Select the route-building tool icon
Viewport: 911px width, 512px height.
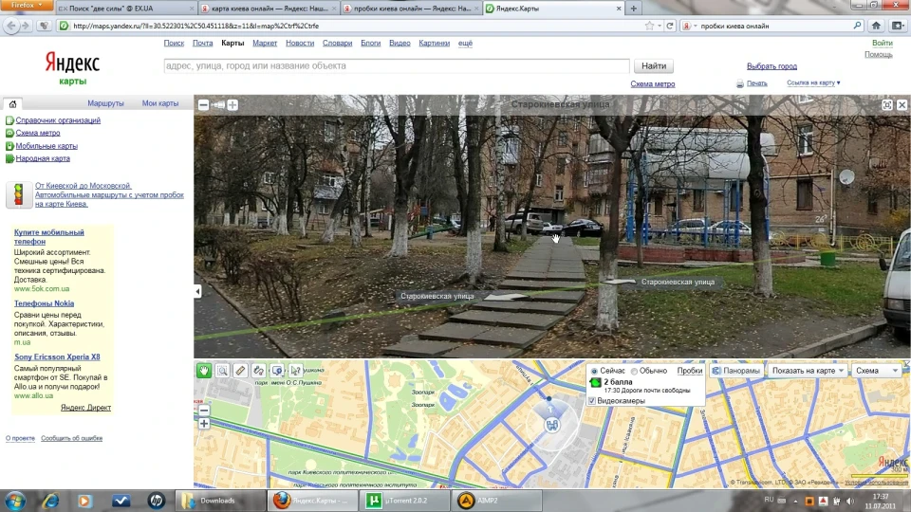click(258, 371)
